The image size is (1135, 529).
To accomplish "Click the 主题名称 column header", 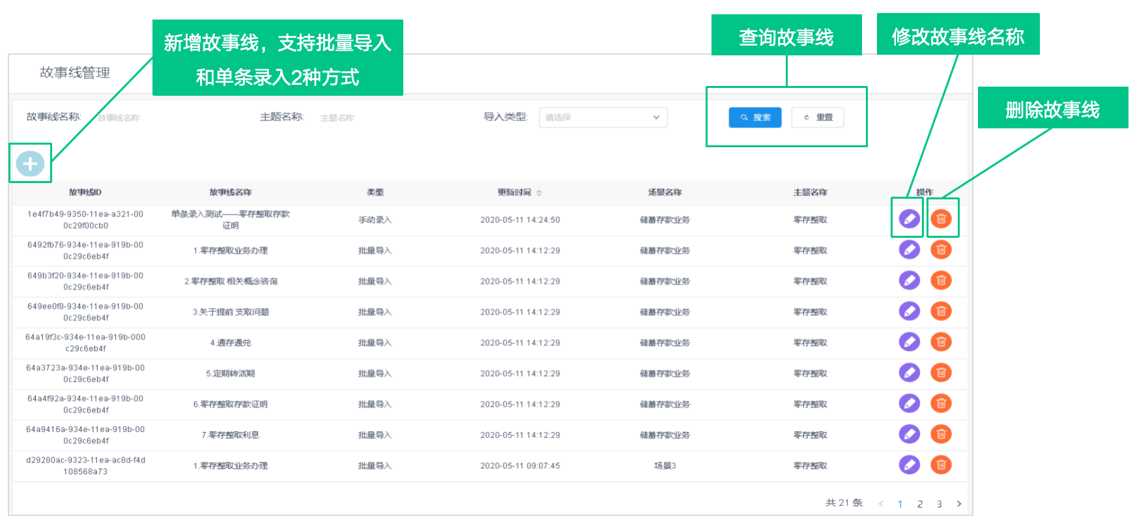I will pyautogui.click(x=810, y=192).
